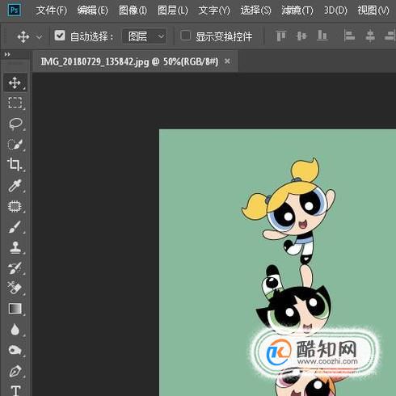This screenshot has height=396, width=396.
Task: Open the 图像(I) menu
Action: tap(133, 11)
